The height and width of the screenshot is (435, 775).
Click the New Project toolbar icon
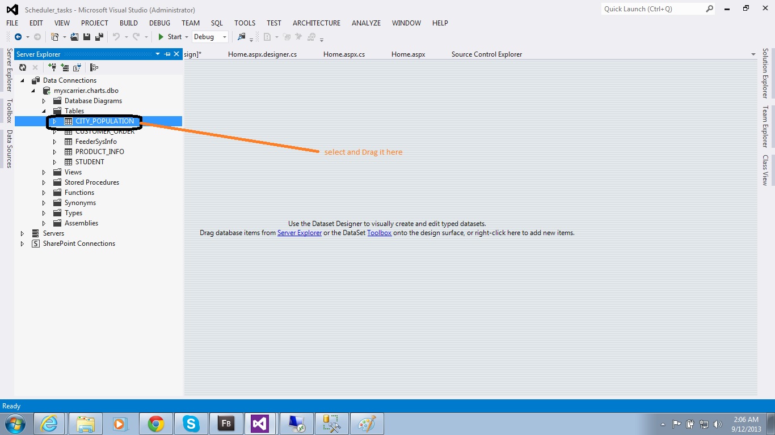click(x=55, y=37)
